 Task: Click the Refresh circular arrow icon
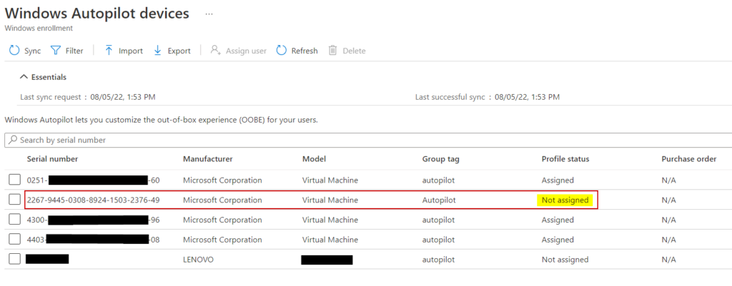[282, 51]
